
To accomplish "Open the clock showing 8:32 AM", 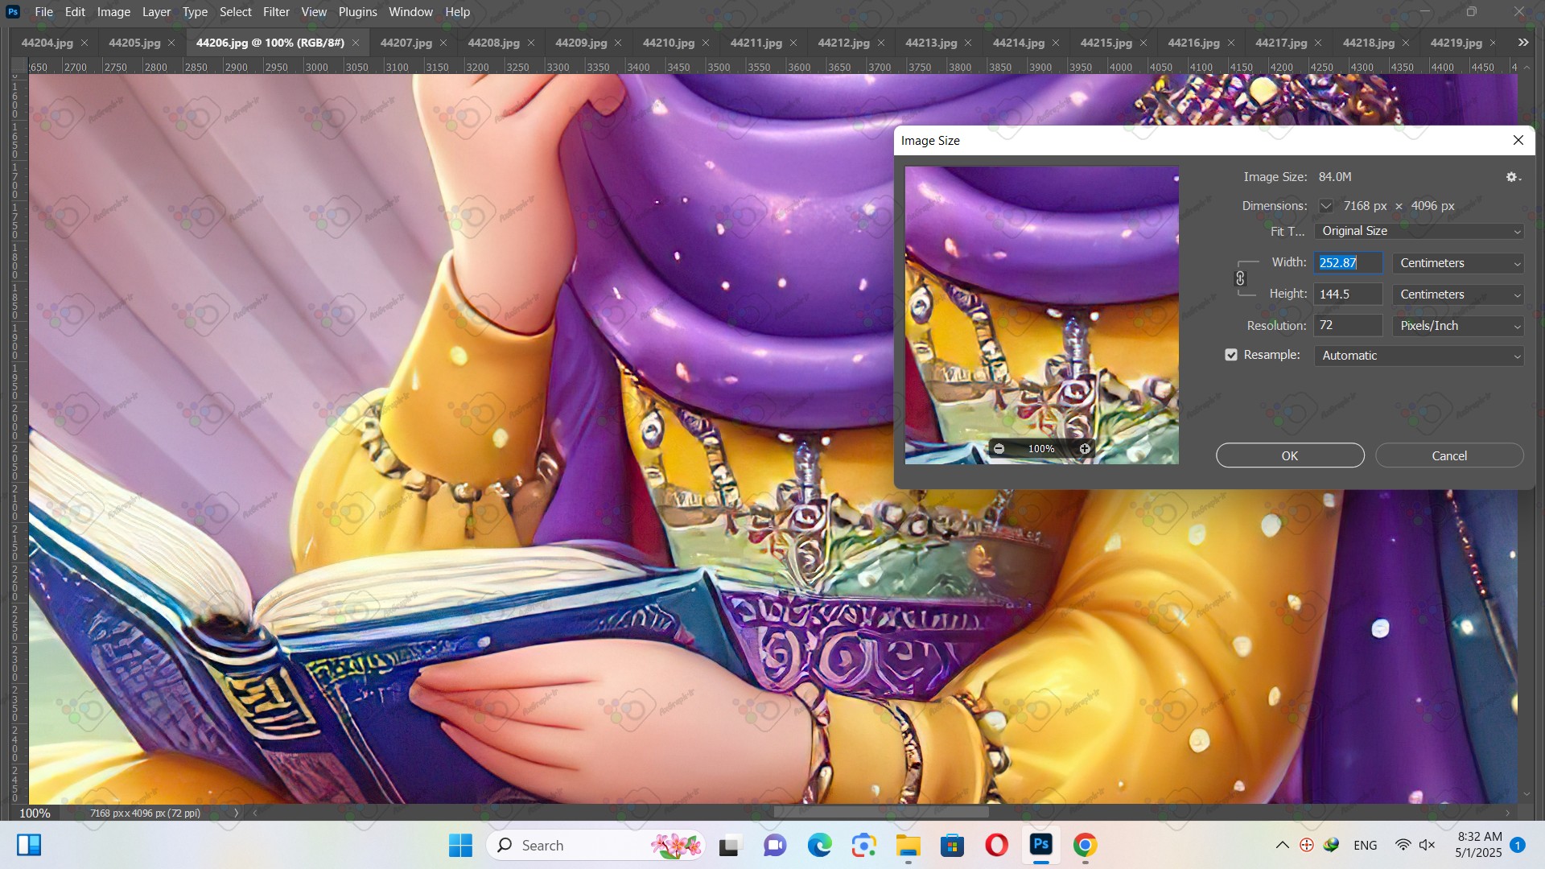I will coord(1479,845).
